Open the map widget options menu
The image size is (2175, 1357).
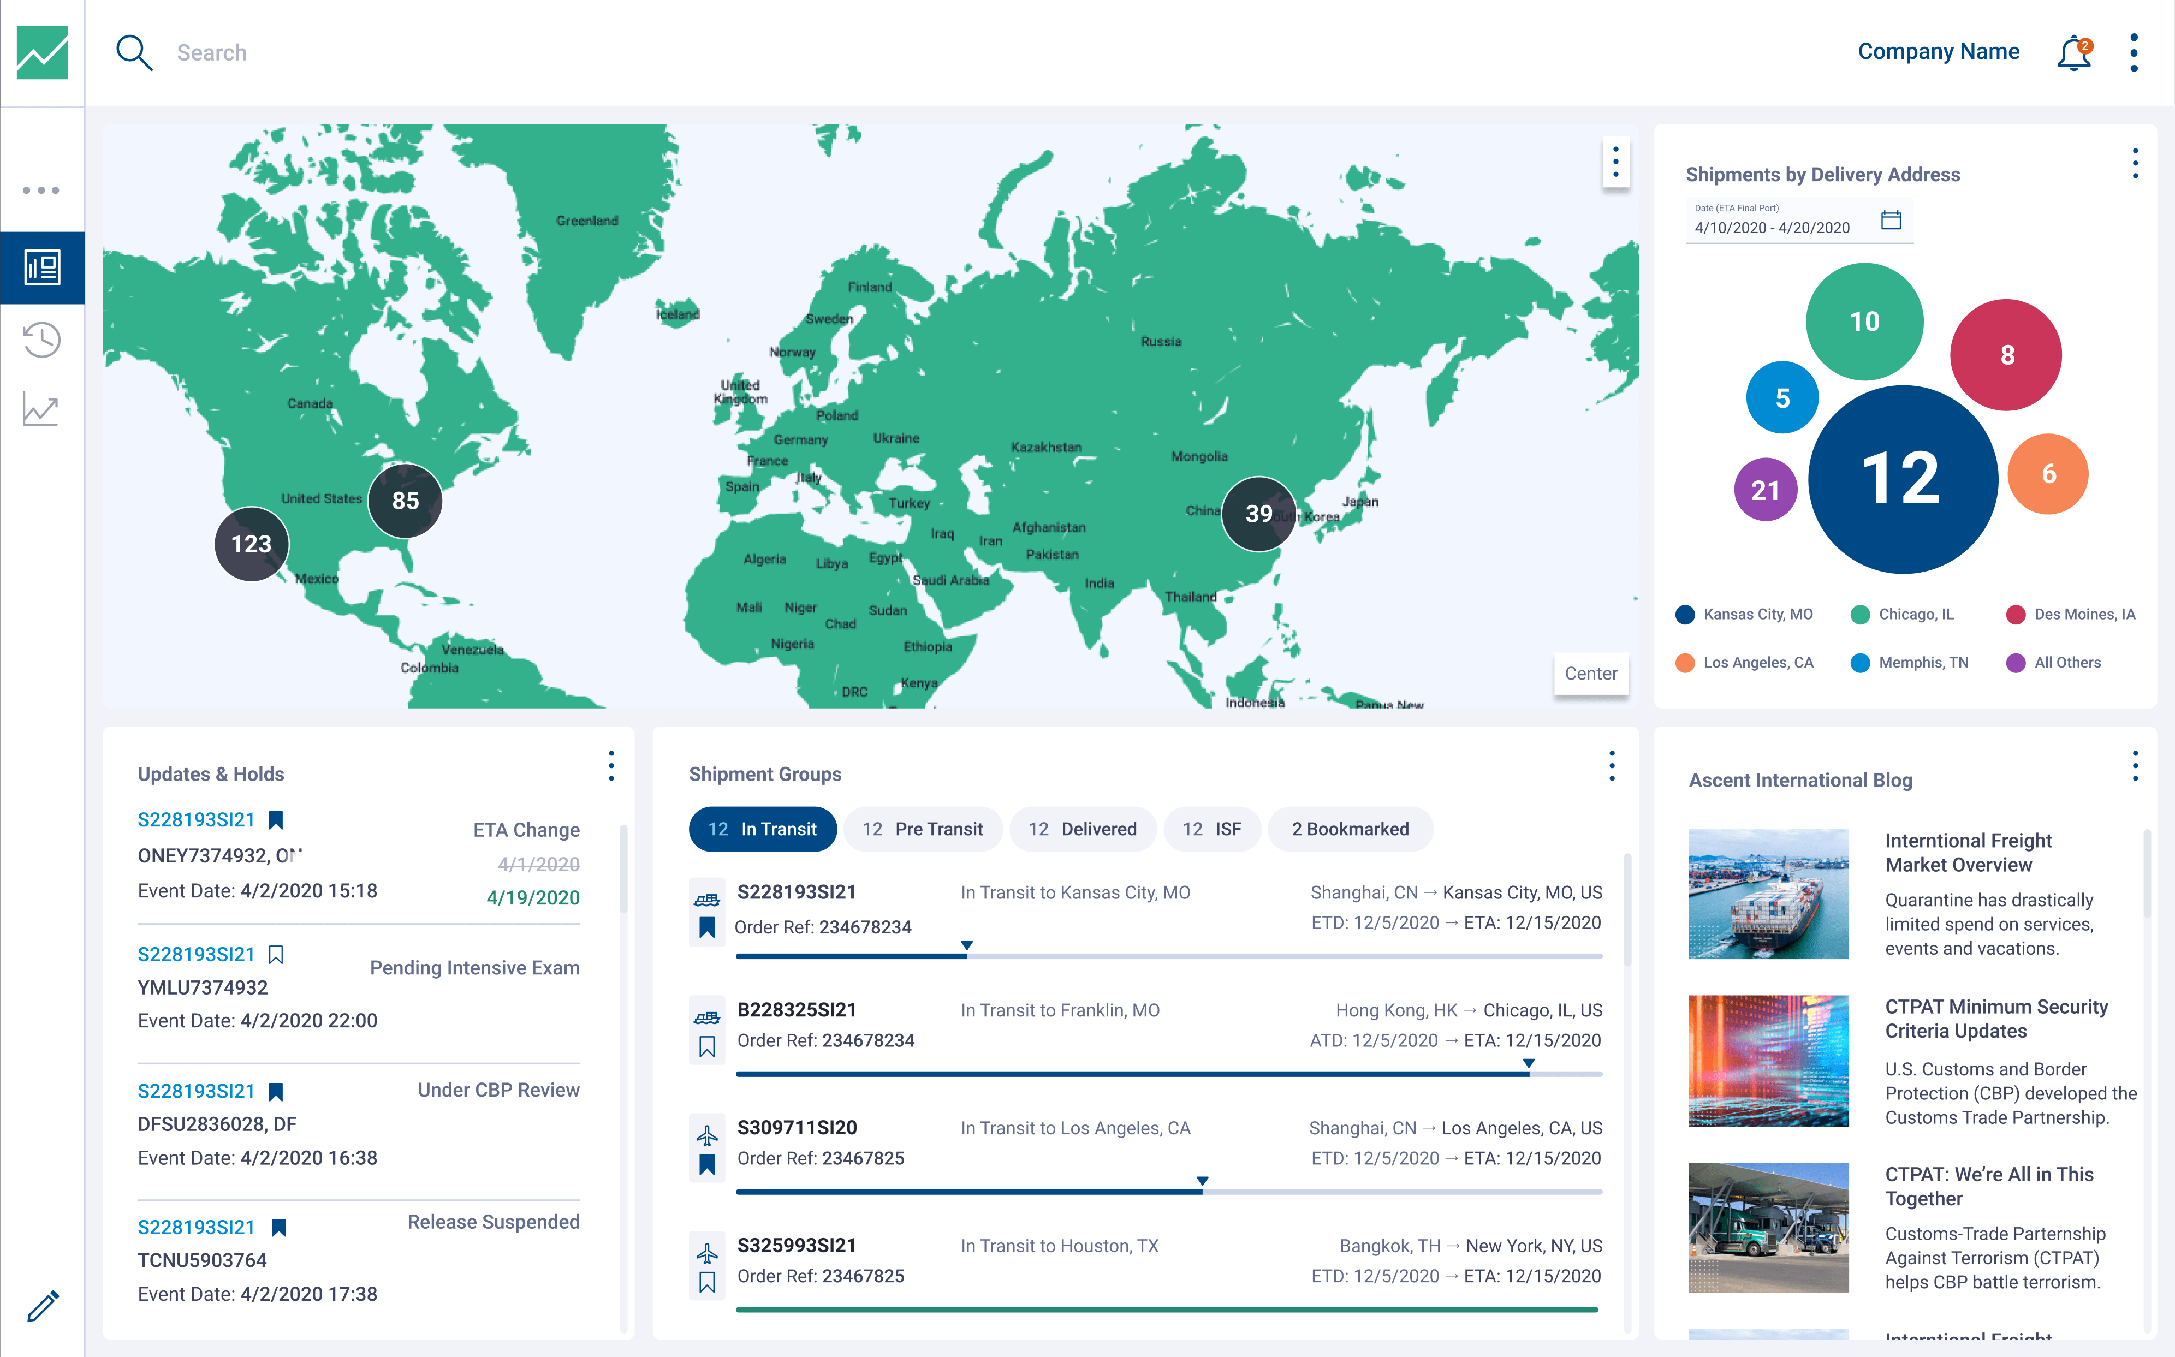[1615, 163]
